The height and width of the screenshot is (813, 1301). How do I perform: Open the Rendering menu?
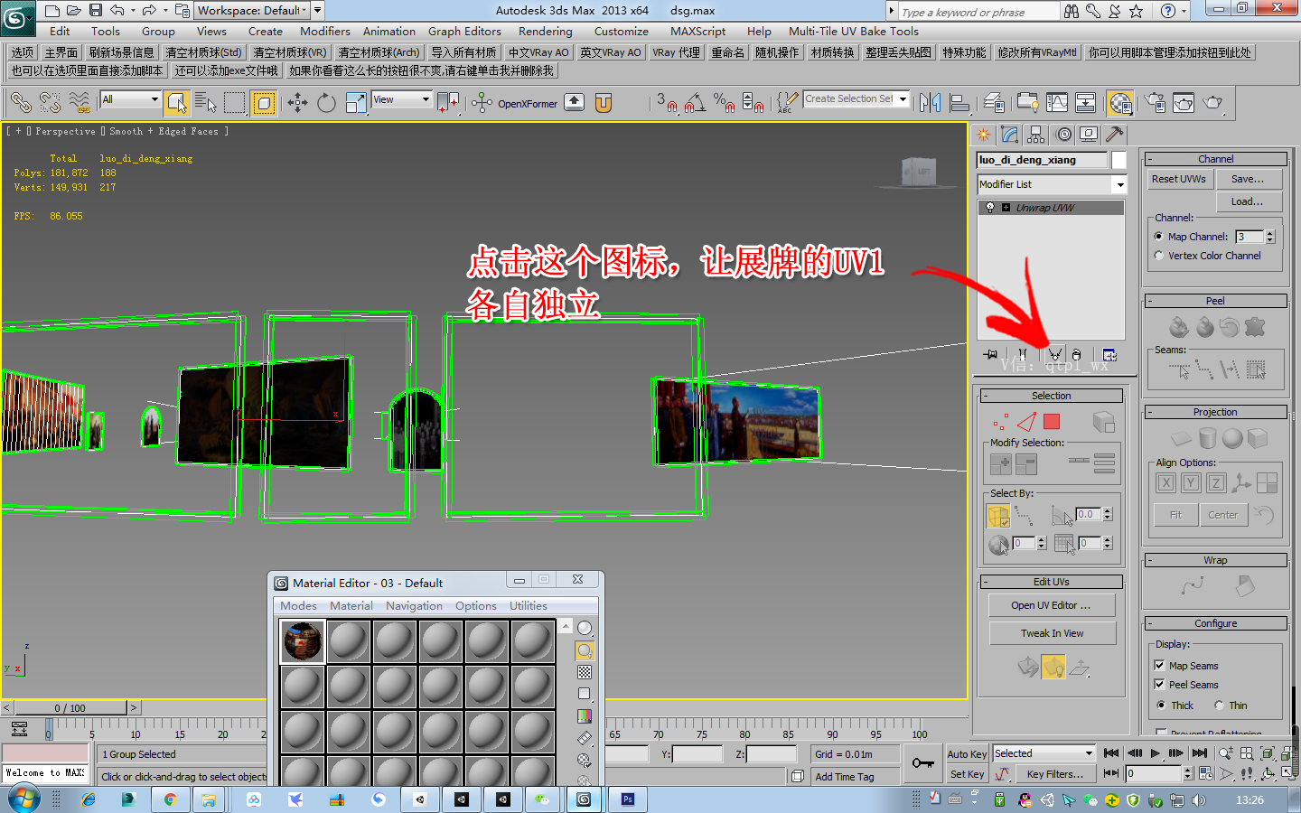[545, 31]
